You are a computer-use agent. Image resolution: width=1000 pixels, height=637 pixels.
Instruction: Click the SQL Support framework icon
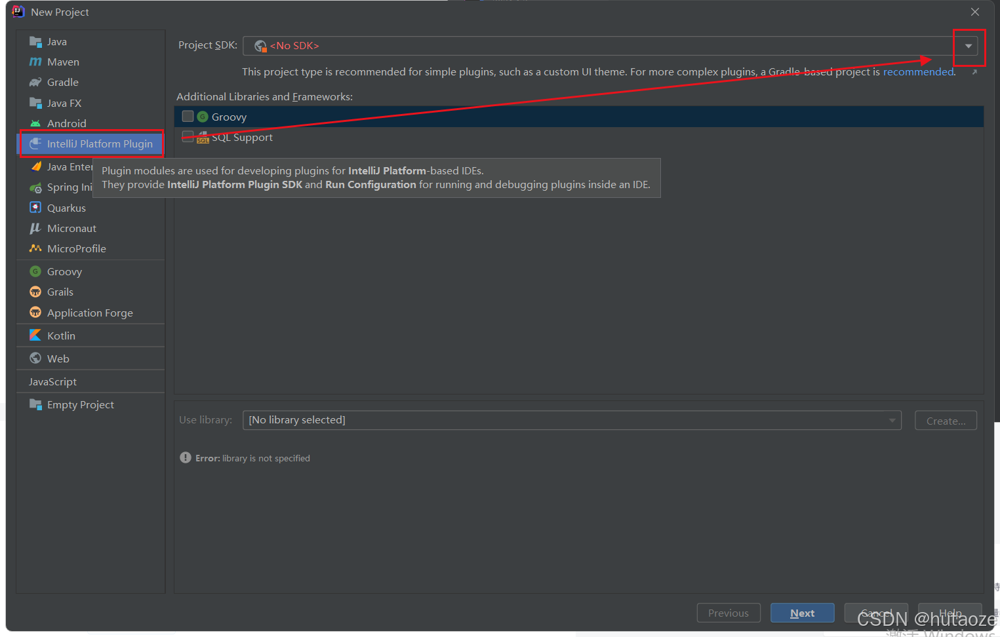pos(203,137)
